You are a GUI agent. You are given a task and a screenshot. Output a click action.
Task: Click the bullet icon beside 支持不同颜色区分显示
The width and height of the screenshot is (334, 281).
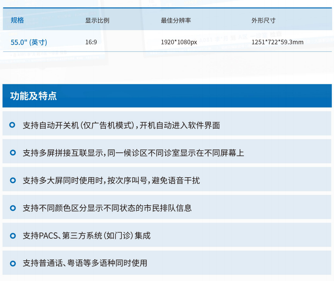coord(12,208)
